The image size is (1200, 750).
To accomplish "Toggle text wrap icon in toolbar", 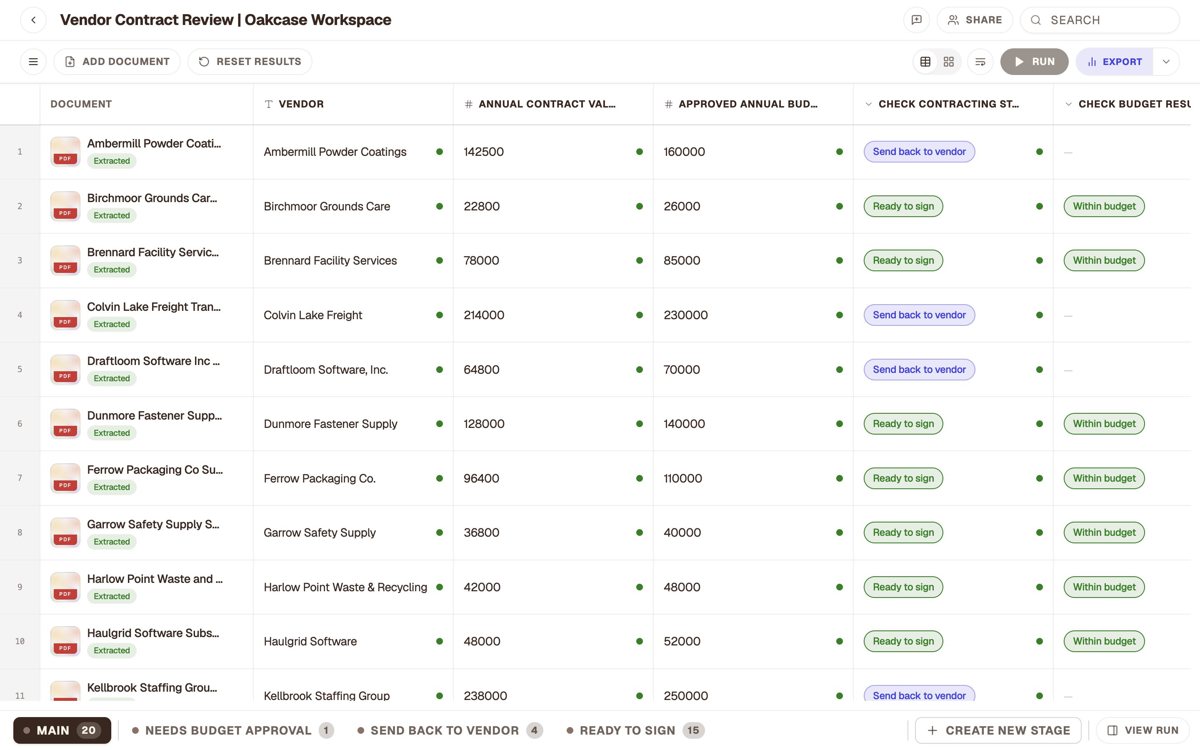I will pyautogui.click(x=980, y=62).
